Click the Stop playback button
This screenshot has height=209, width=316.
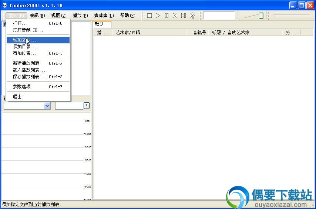149,16
